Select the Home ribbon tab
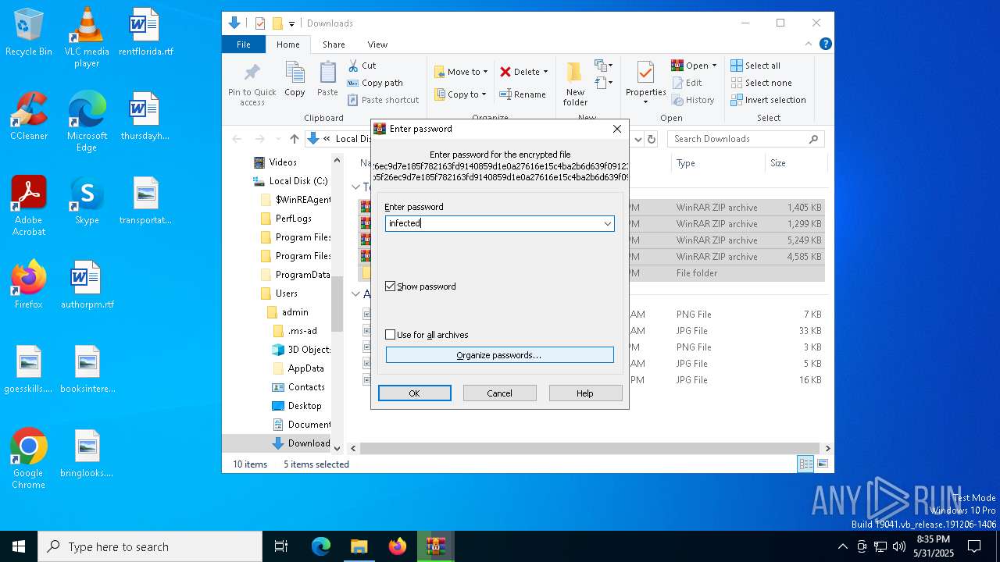The width and height of the screenshot is (1000, 562). coord(287,44)
